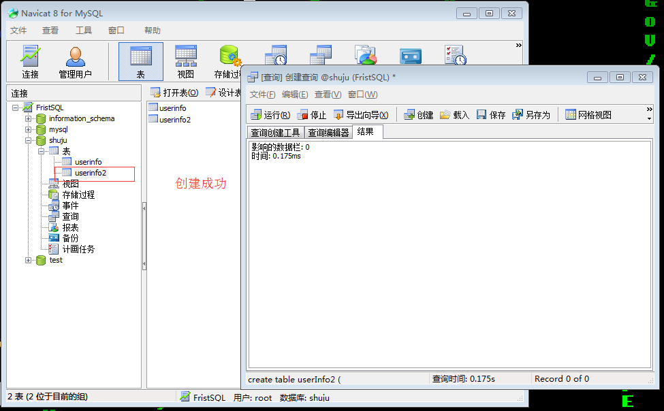Screen dimensions: 664x411
Task: Click the 另存为 (Save As) button
Action: coord(531,114)
